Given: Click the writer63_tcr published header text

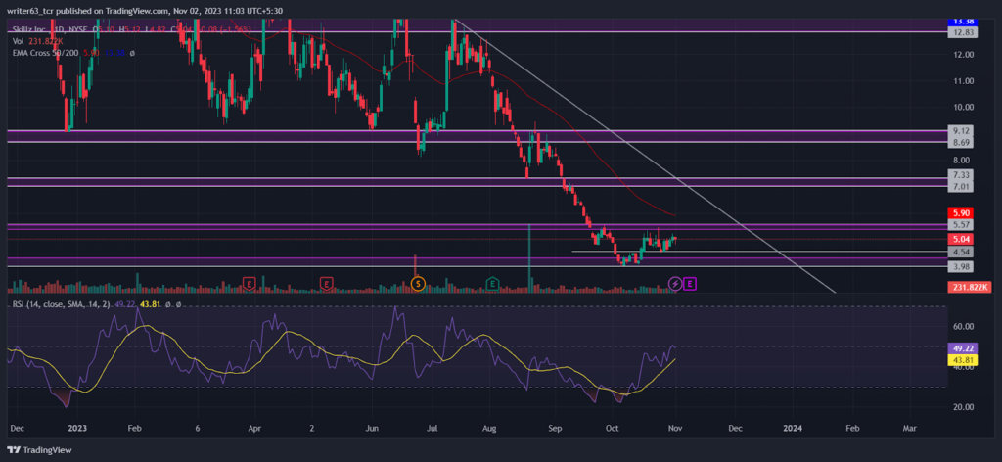Looking at the screenshot, I should pos(146,11).
